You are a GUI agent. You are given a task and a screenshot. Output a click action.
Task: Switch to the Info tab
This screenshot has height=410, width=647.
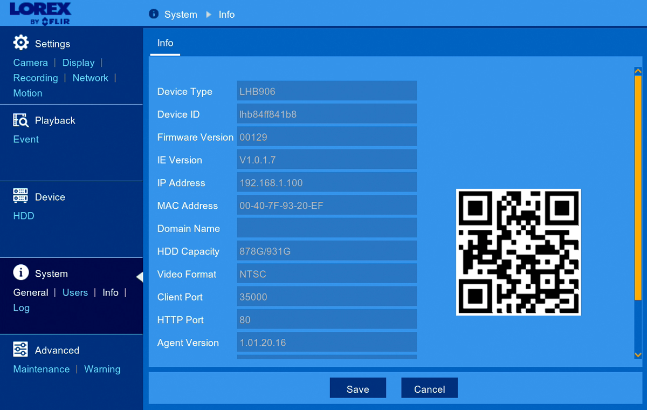pyautogui.click(x=165, y=43)
